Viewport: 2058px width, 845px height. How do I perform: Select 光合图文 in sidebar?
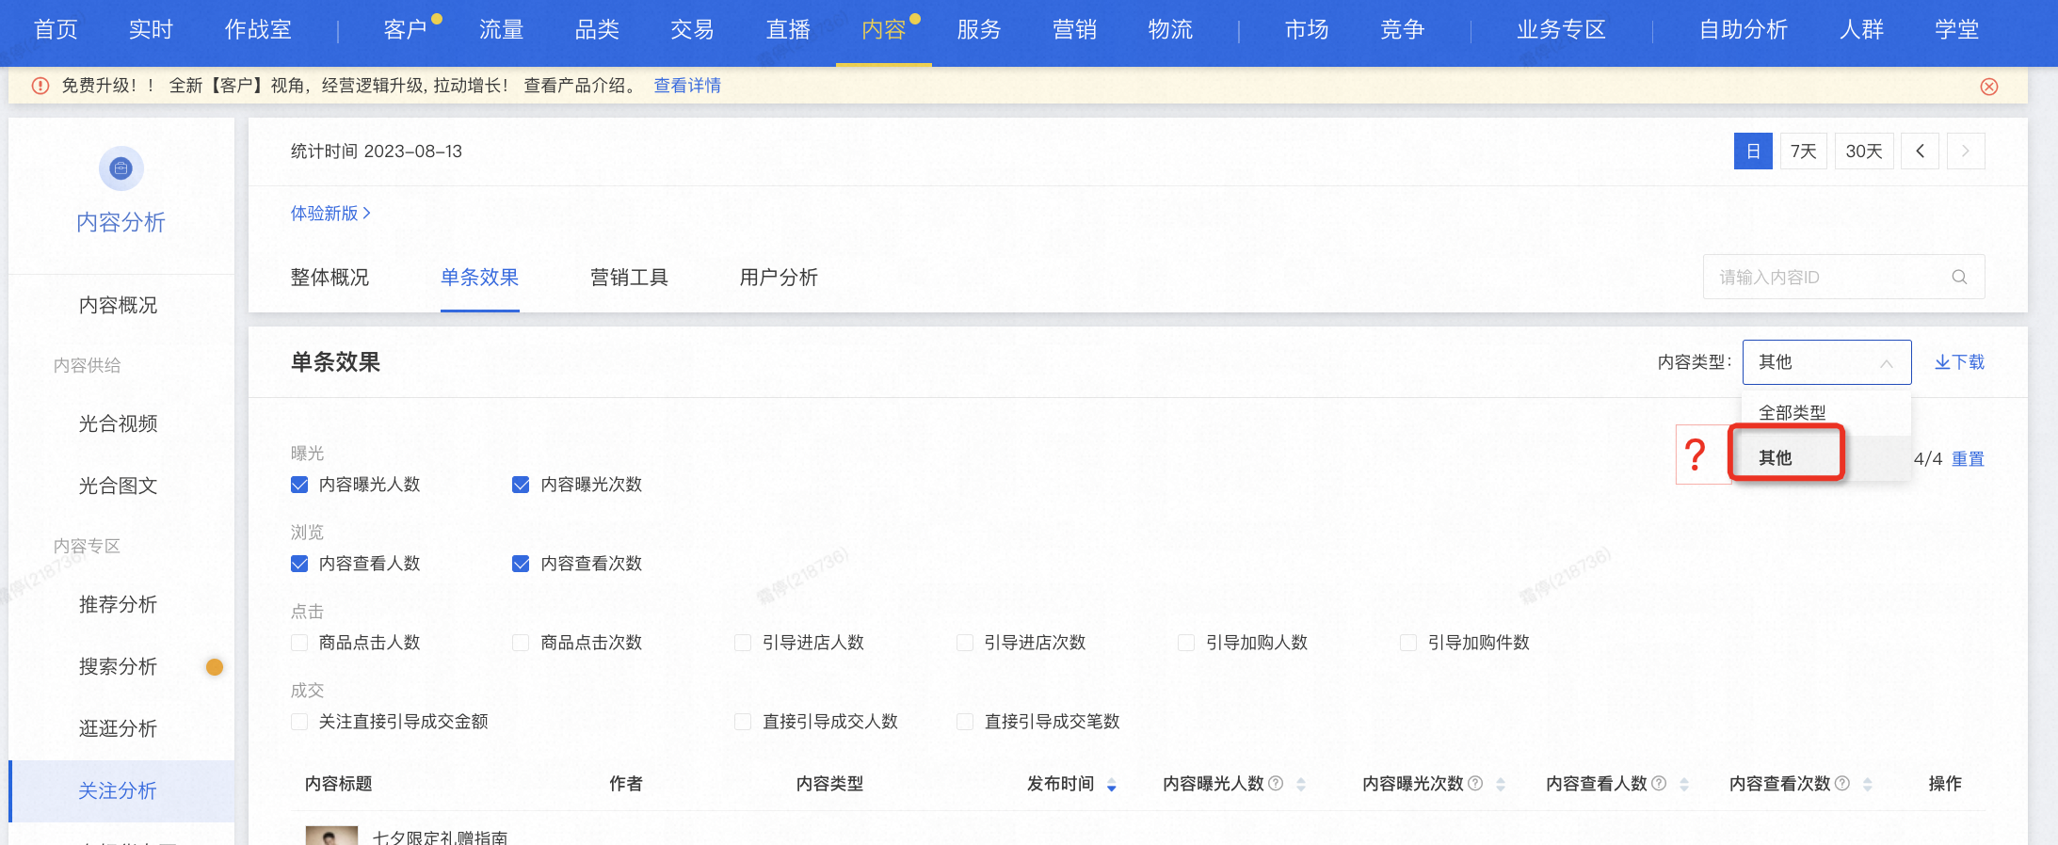point(118,486)
